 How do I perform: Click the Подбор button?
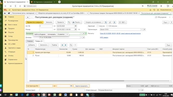pyautogui.click(x=54, y=45)
